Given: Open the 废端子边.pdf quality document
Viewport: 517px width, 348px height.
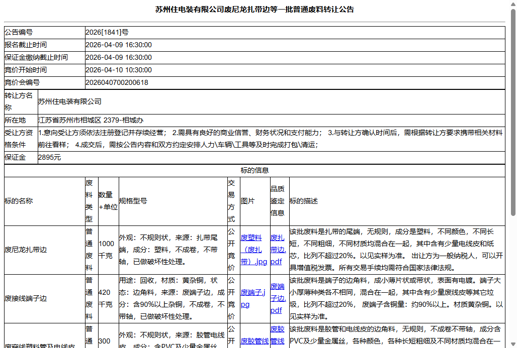Looking at the screenshot, I should coord(278,298).
